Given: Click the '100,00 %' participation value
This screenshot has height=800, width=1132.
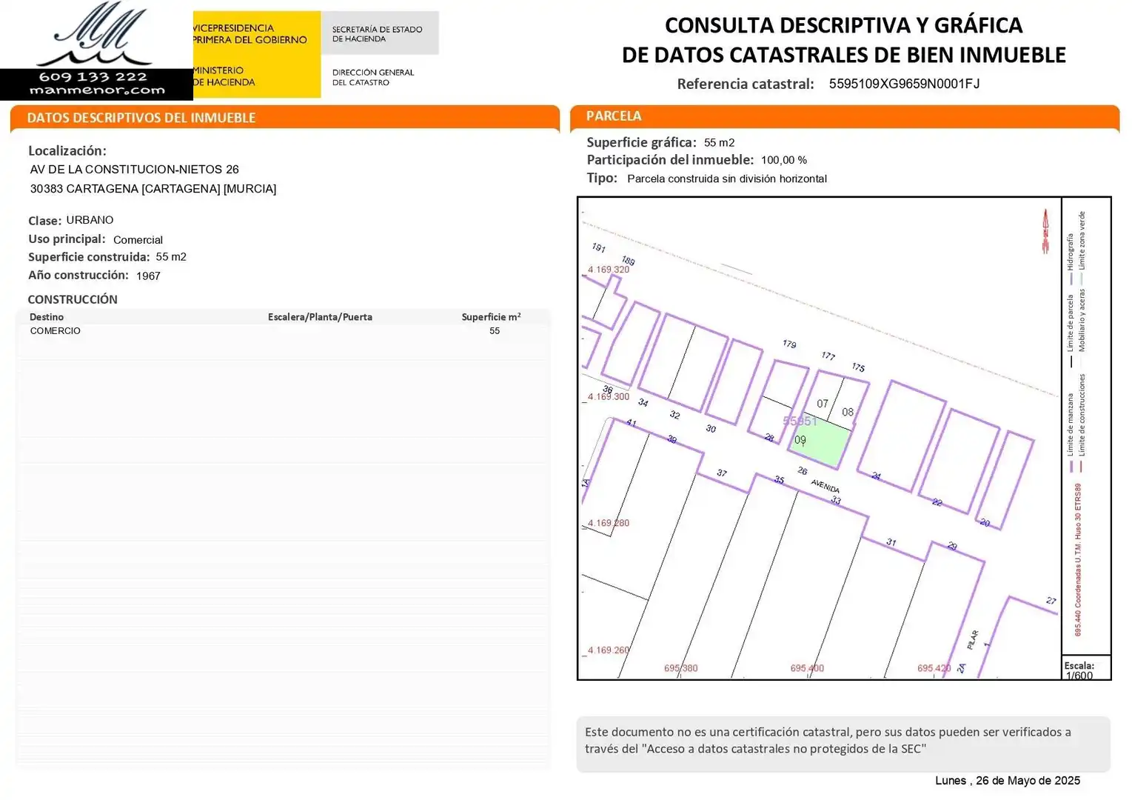Looking at the screenshot, I should point(784,160).
